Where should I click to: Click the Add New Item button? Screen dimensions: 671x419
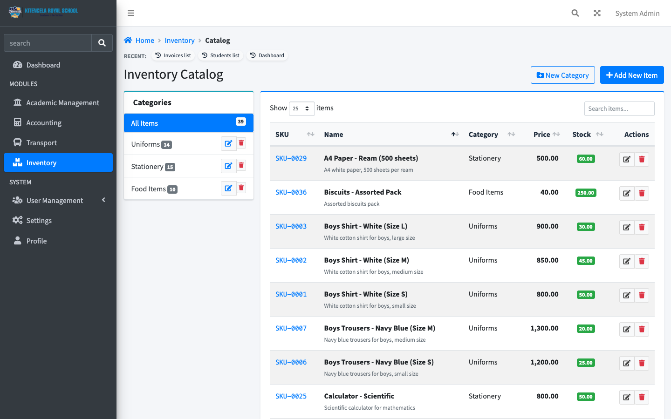(x=632, y=75)
